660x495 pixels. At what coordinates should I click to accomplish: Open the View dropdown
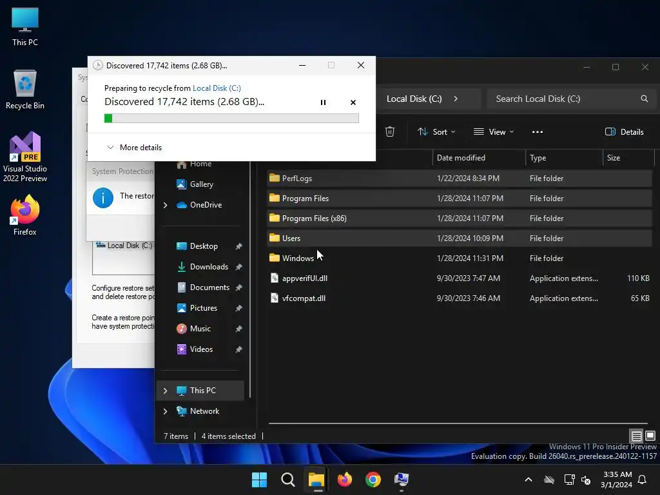[493, 131]
